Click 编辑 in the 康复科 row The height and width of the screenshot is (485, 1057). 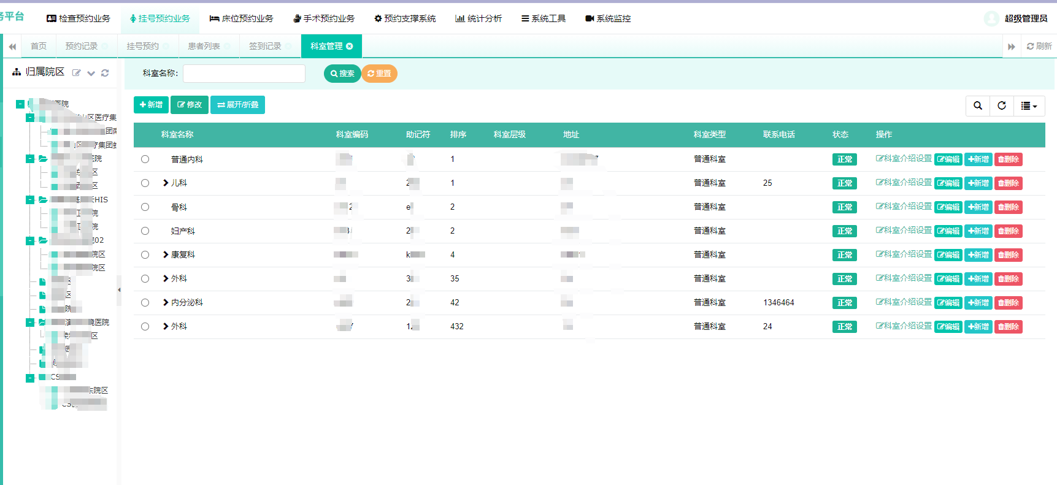tap(948, 255)
